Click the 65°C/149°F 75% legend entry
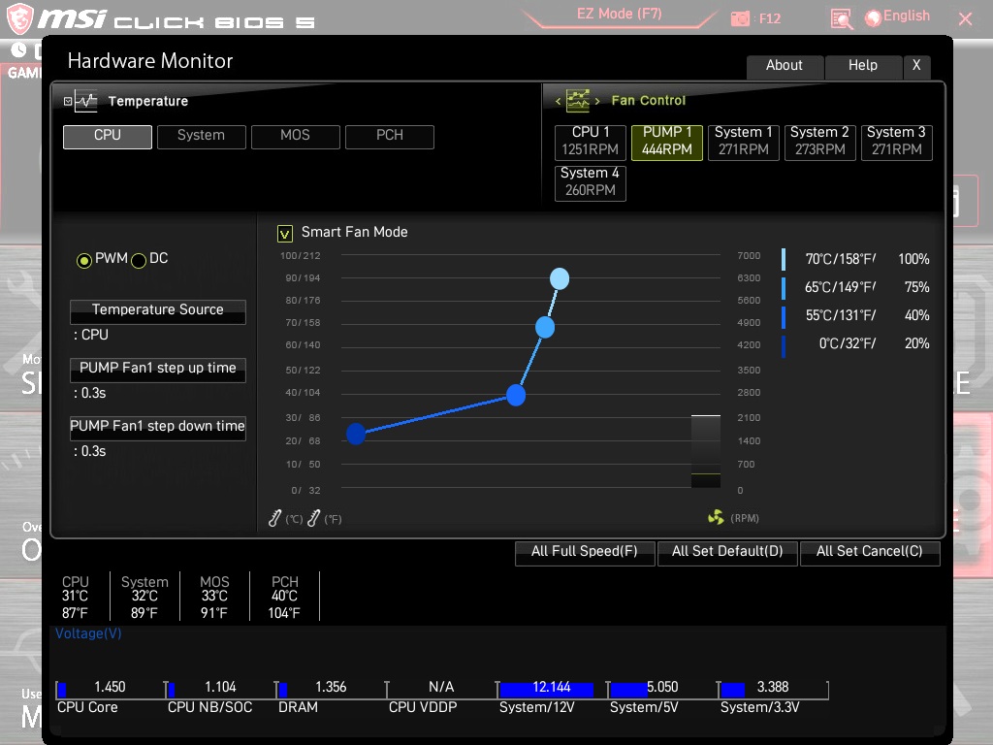 [x=855, y=287]
